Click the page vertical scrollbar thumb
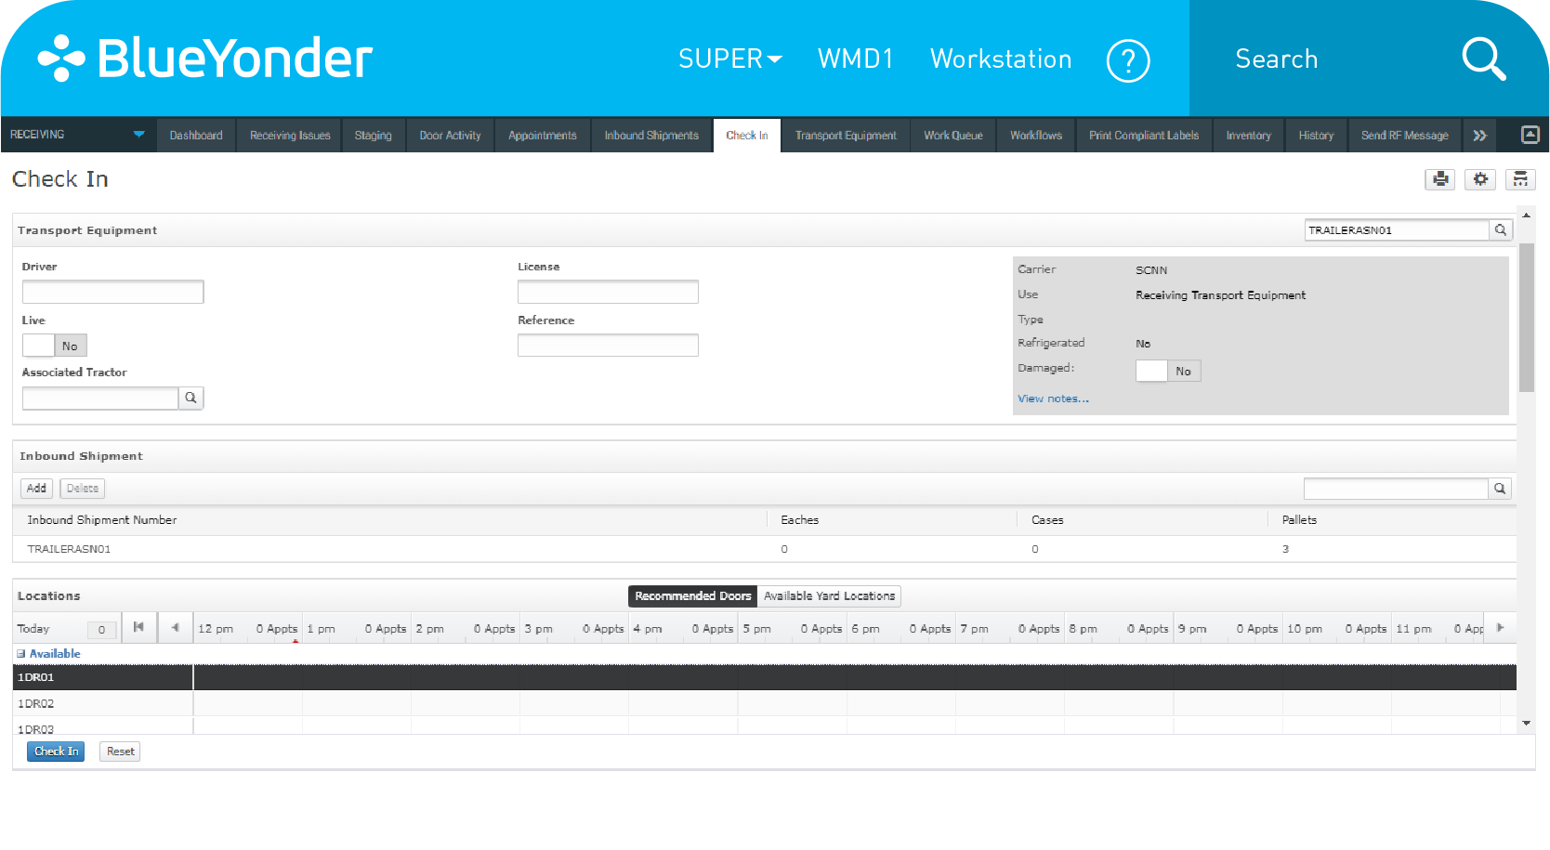The width and height of the screenshot is (1550, 850). [1526, 318]
